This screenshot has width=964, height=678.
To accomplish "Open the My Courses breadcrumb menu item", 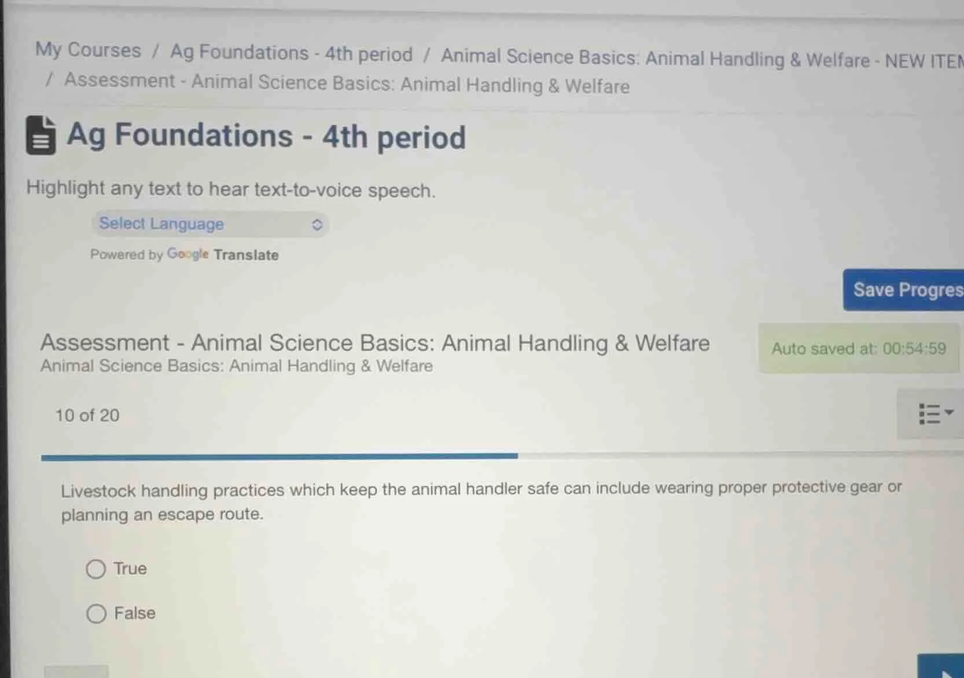I will coord(87,51).
